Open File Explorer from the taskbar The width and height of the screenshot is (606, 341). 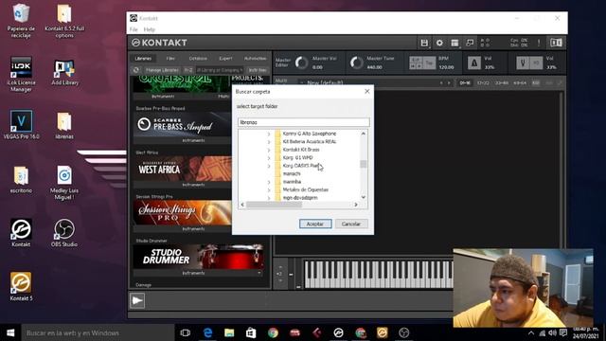pyautogui.click(x=229, y=332)
